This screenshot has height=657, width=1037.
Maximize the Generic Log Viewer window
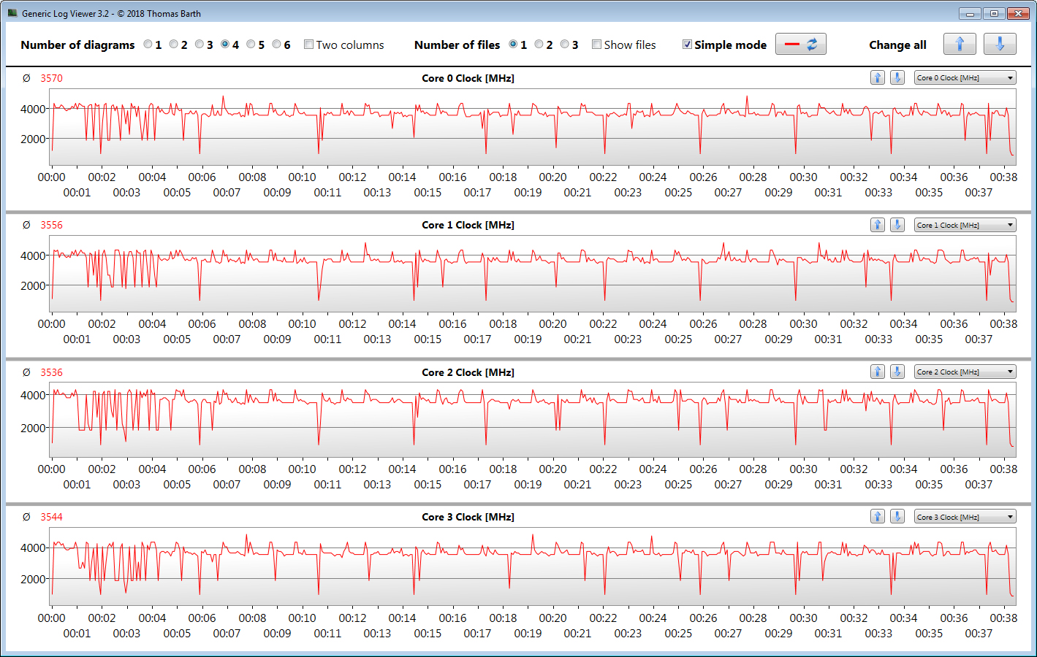(x=994, y=13)
